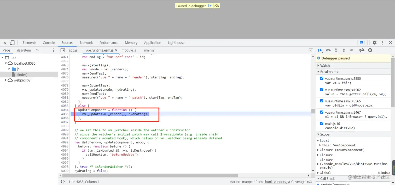
Task: Expand the js folder node
Action: coord(9,69)
